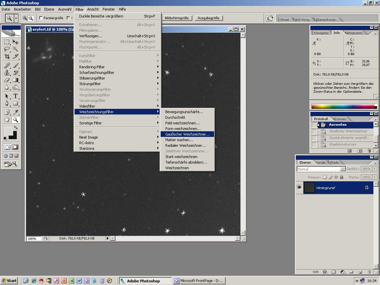Click the zoom-out magnifier in options bar
Viewport: 380px width, 285px height.
pyautogui.click(x=31, y=18)
